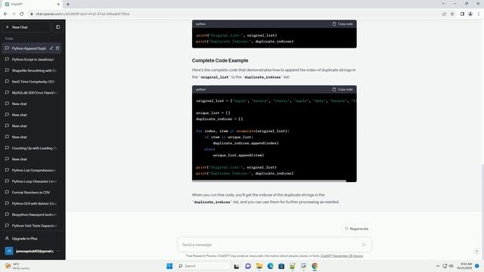Click the page vertical scrollbar
The height and width of the screenshot is (272, 484).
point(482,188)
